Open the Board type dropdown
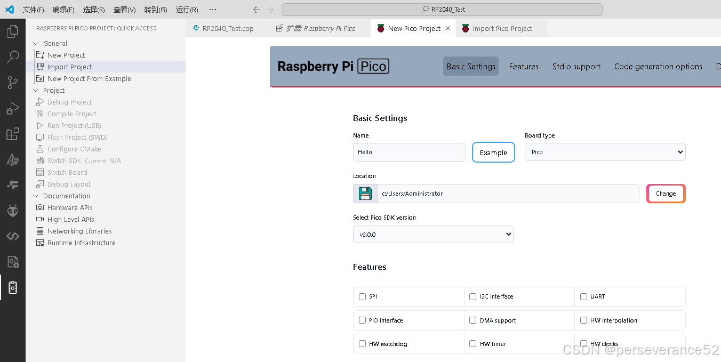Screen dimensions: 721x362 [605, 152]
